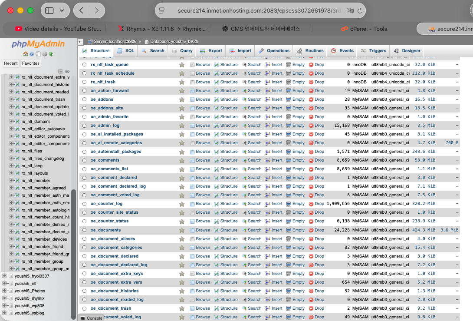Viewport: 473px width, 321px height.
Task: Check the xe_document_histories checkbox
Action: 85,291
